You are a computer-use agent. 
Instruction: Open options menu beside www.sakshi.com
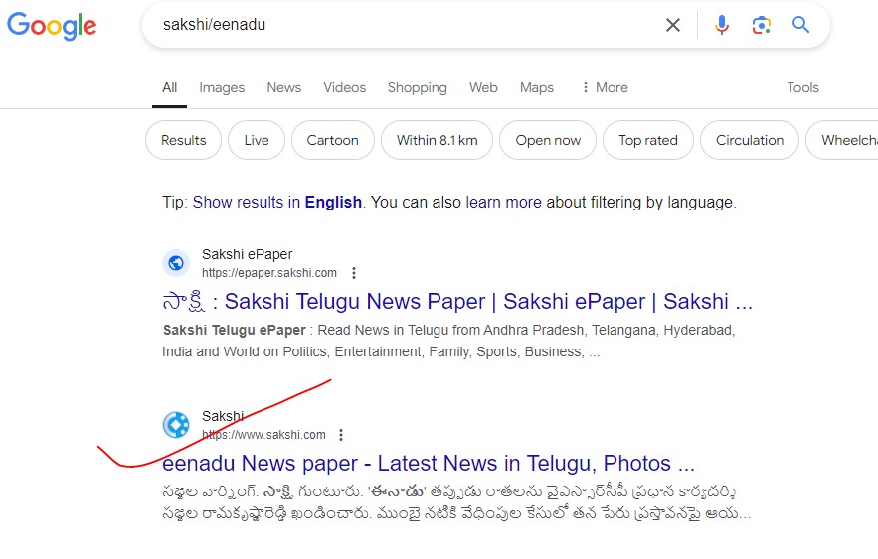tap(341, 435)
